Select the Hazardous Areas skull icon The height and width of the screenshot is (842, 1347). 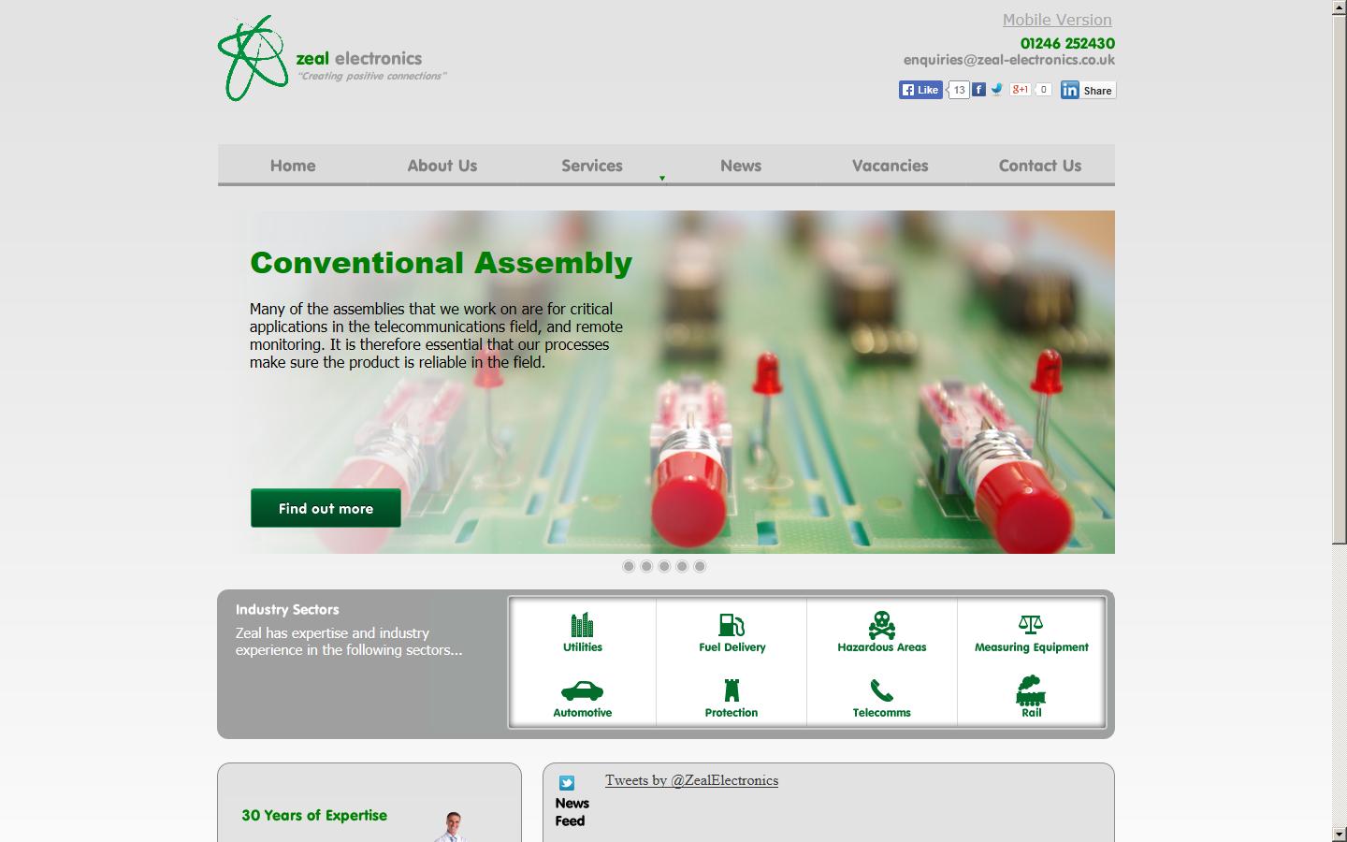pyautogui.click(x=881, y=625)
